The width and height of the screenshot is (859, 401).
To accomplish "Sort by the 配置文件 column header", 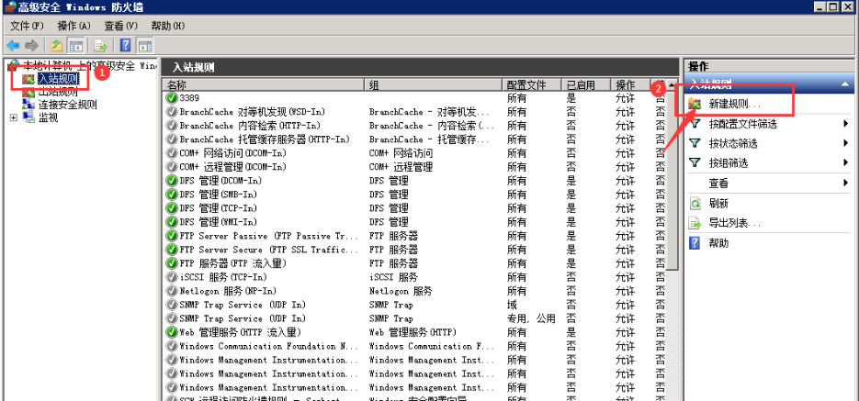I will click(x=532, y=84).
